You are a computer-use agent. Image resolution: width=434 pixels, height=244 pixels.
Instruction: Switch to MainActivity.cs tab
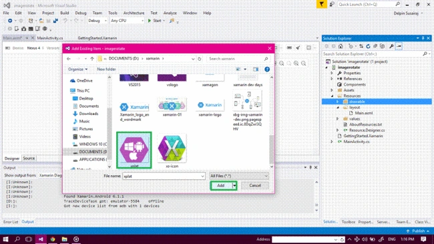coord(50,38)
